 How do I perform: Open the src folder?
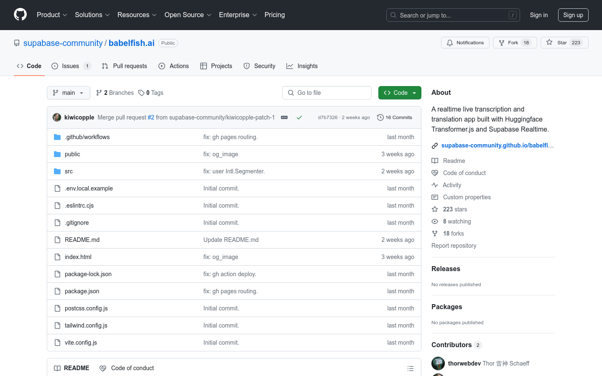tap(69, 171)
